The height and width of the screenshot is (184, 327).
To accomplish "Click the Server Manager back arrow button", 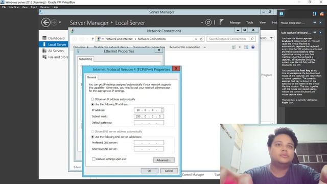I will [x=45, y=22].
